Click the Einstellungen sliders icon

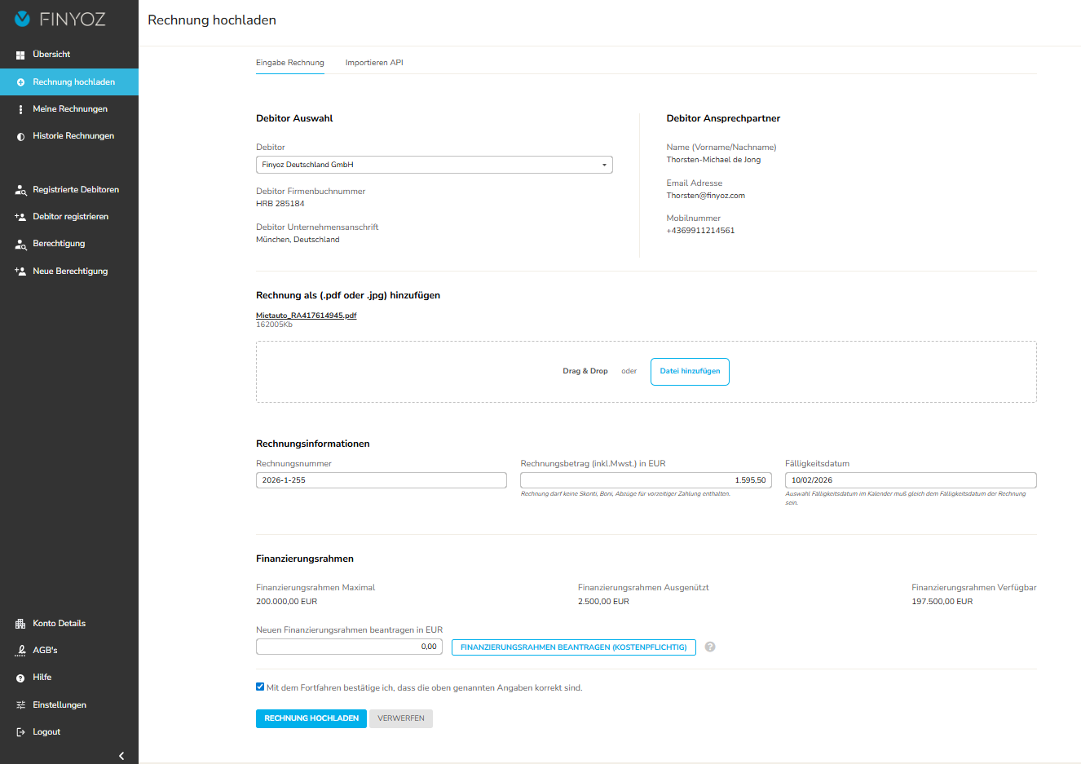click(20, 705)
